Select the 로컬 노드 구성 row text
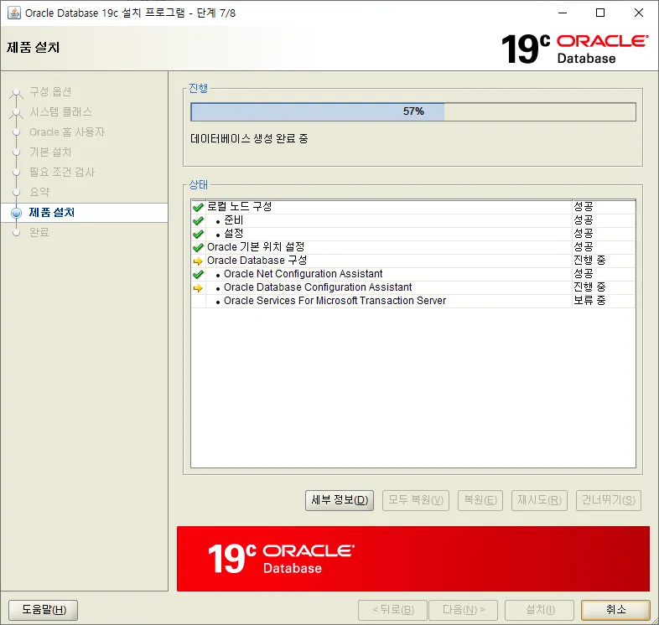Image resolution: width=659 pixels, height=625 pixels. coord(240,207)
